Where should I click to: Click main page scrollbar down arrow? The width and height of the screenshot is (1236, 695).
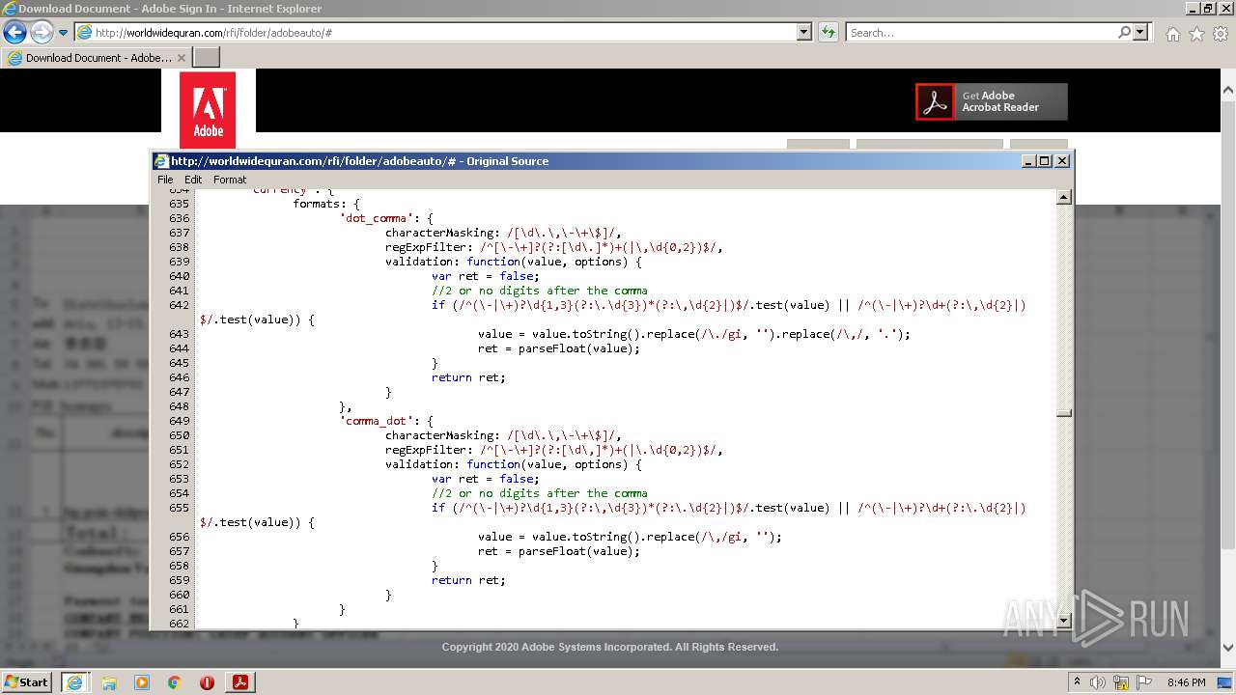[x=1228, y=648]
